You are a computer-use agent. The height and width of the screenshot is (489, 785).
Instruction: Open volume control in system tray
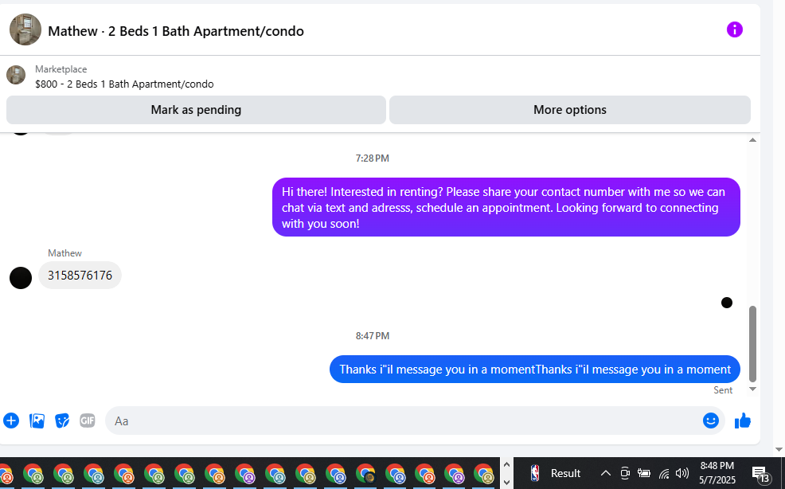pyautogui.click(x=682, y=473)
